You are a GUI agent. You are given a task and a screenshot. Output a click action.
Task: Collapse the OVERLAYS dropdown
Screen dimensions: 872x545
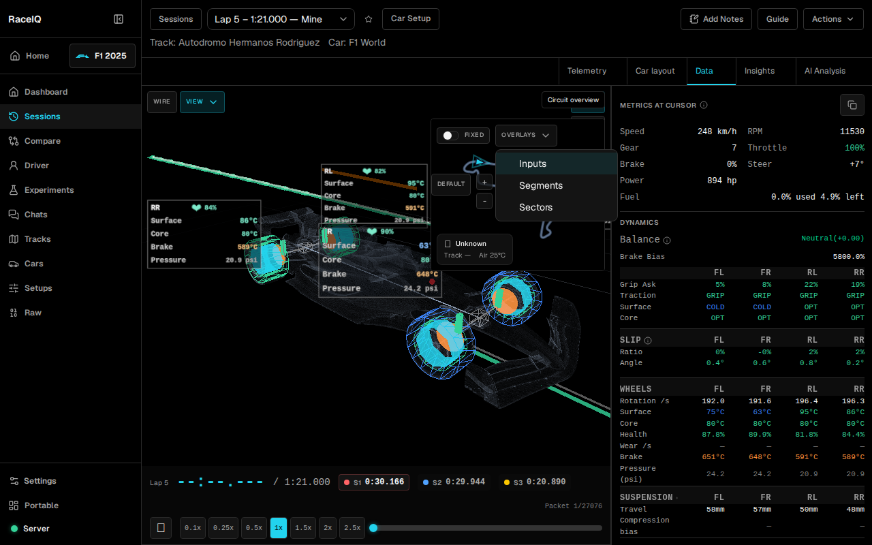point(526,135)
